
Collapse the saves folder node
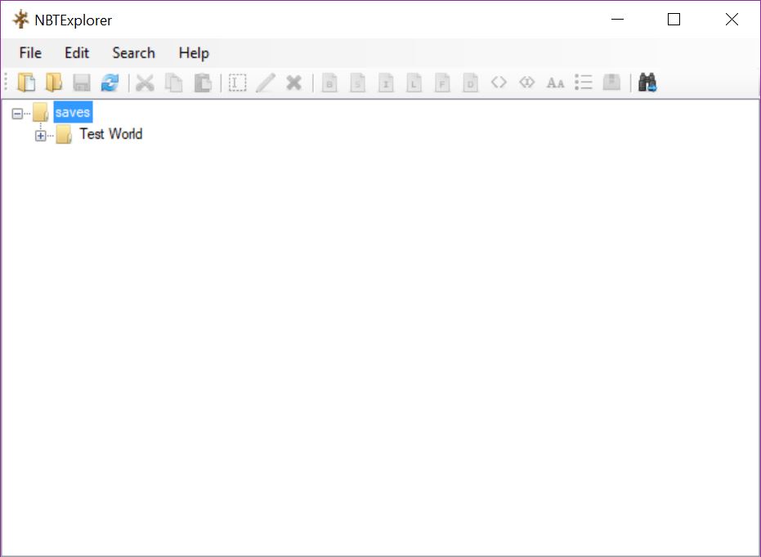coord(17,114)
